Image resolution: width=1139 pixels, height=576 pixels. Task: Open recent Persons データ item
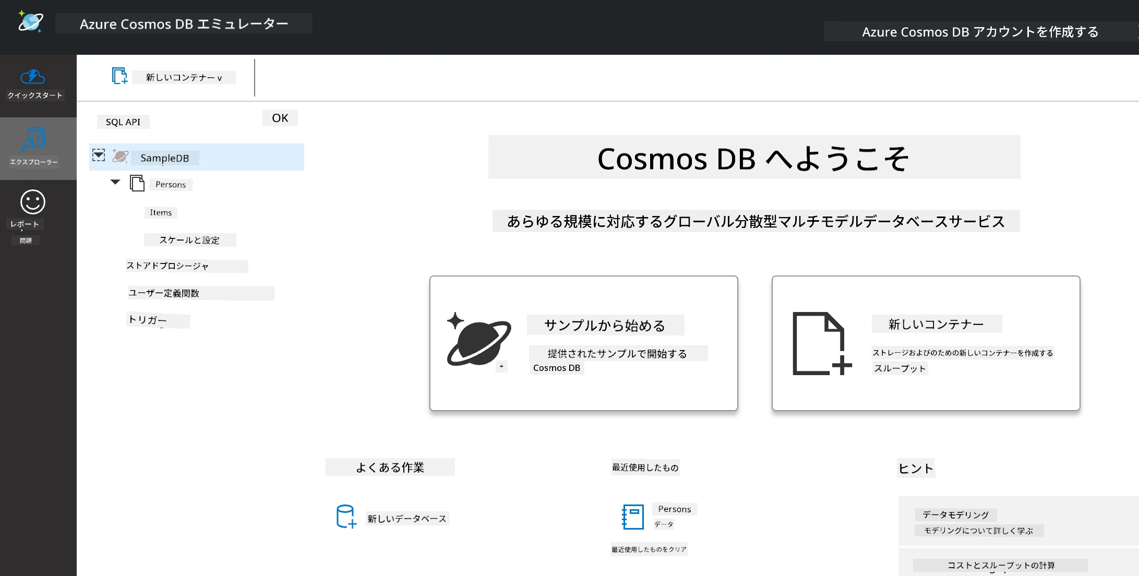click(675, 515)
